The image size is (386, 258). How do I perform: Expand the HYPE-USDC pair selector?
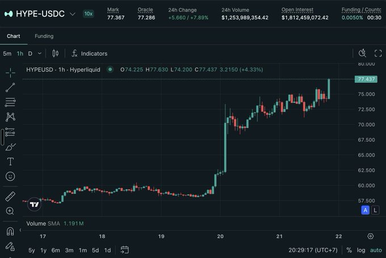[73, 14]
